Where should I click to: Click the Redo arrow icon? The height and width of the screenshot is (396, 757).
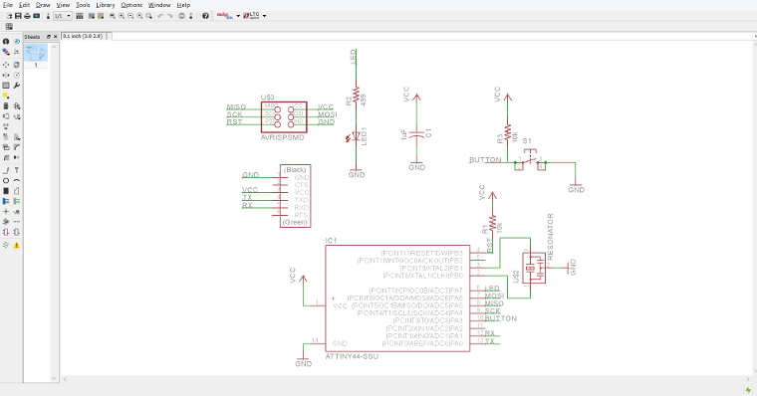click(170, 16)
